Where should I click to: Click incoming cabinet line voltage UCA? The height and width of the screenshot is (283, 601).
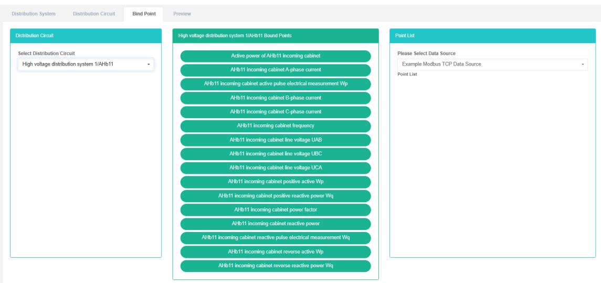tap(276, 168)
